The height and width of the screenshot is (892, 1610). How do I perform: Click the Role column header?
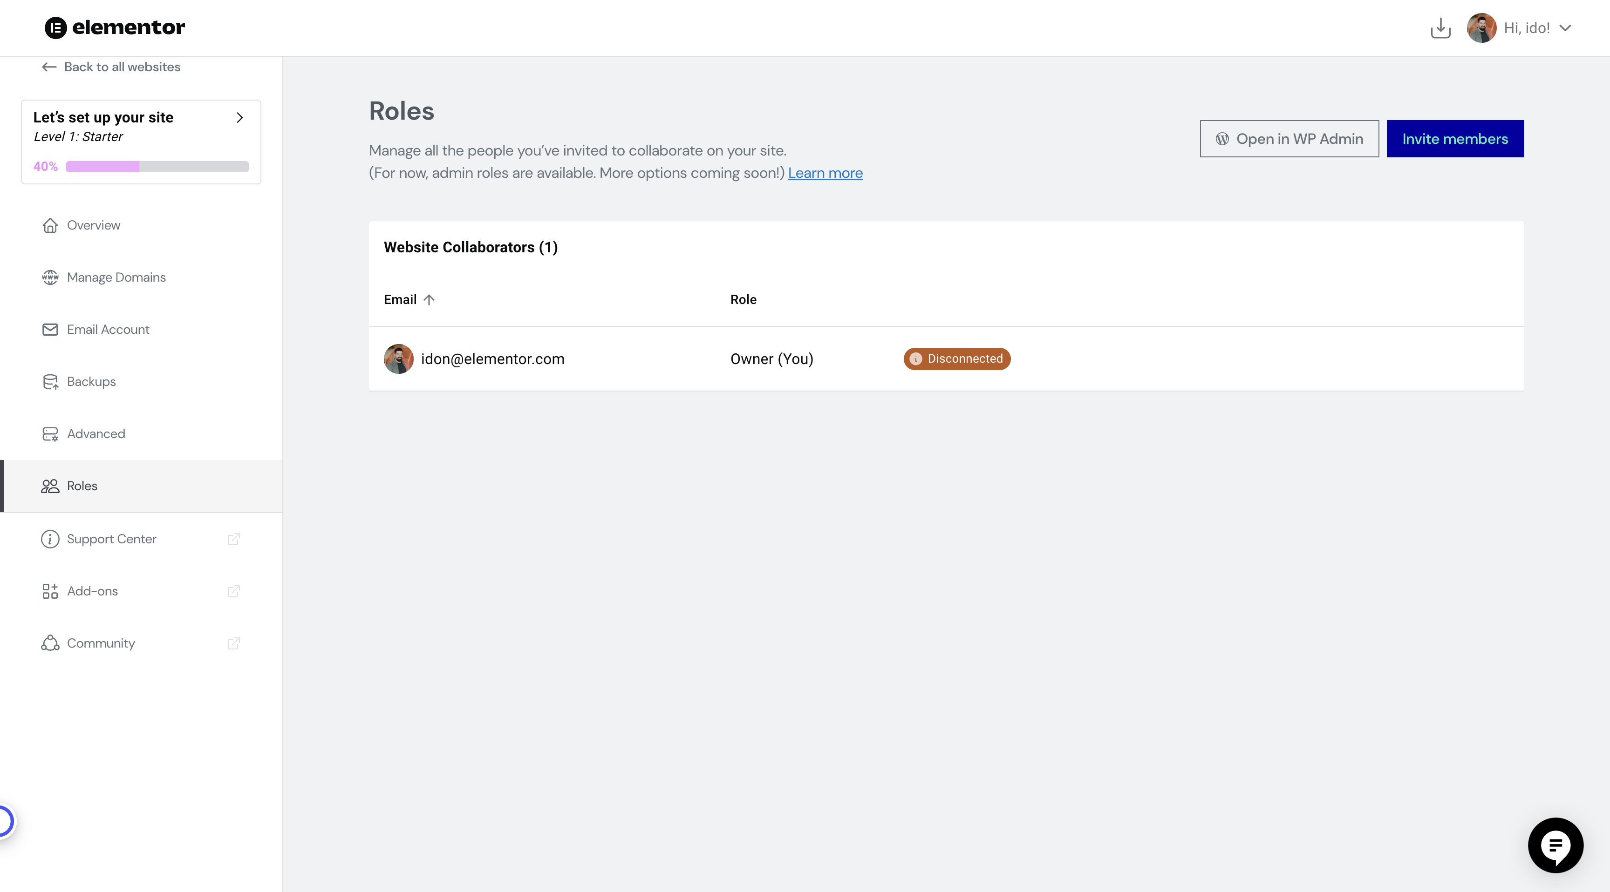[x=743, y=299]
